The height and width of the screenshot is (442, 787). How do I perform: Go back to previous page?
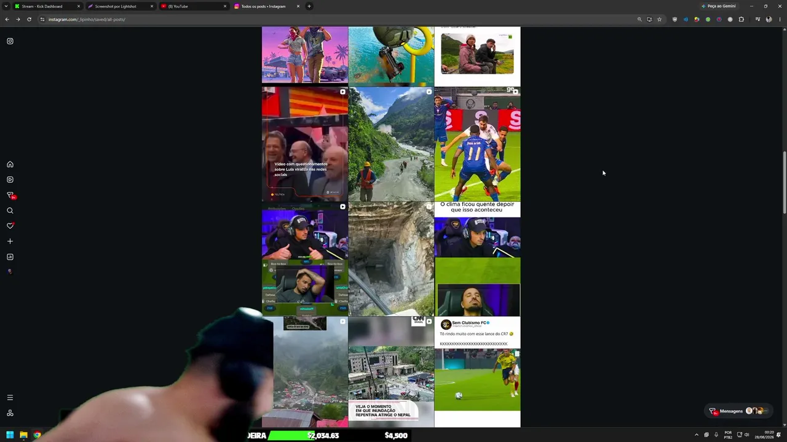click(x=7, y=19)
